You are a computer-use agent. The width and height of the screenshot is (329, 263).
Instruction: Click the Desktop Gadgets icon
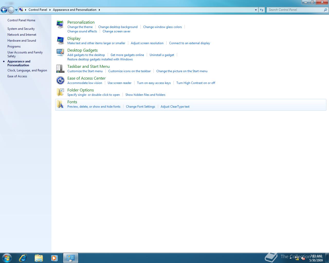pos(60,52)
